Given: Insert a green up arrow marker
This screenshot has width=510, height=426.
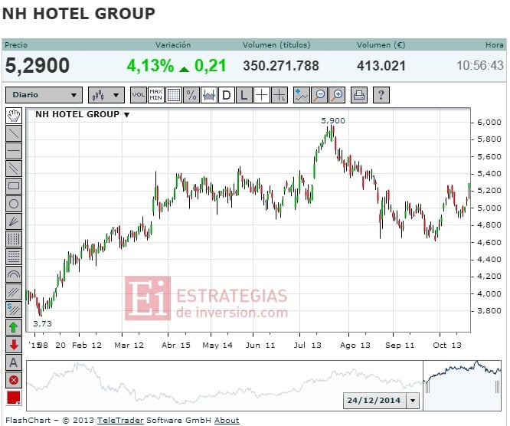Looking at the screenshot, I should coord(14,327).
